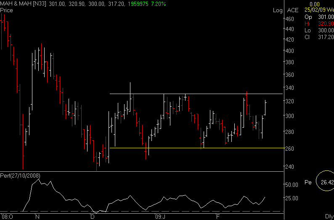The height and width of the screenshot is (220, 334).
Task: Click the 260 price axis label
Action: pyautogui.click(x=290, y=148)
